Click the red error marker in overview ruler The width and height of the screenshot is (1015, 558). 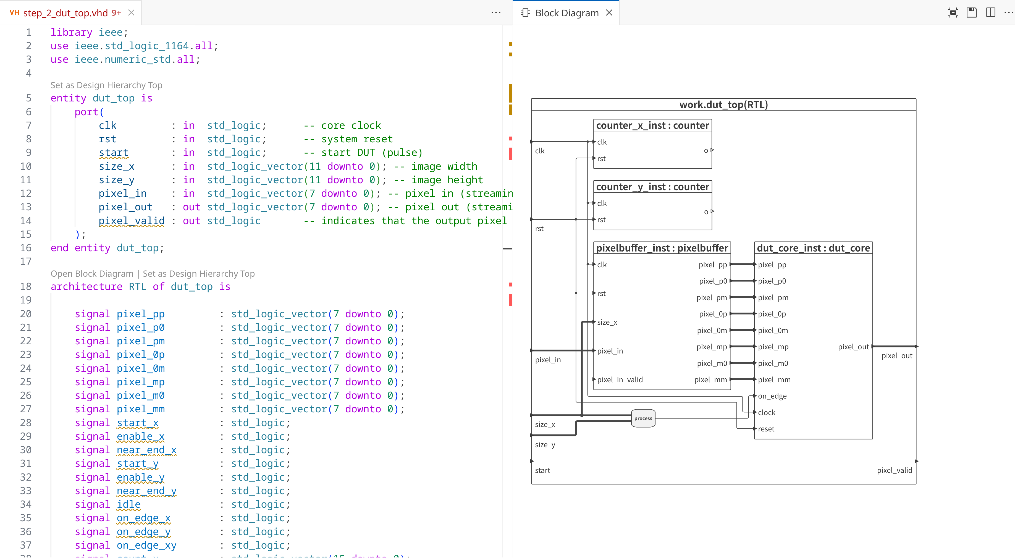tap(511, 154)
